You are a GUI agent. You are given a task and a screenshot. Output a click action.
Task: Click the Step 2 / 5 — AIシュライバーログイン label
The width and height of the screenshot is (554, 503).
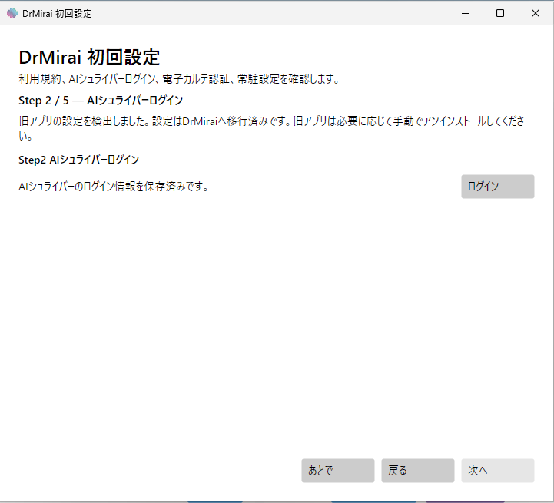tap(101, 101)
